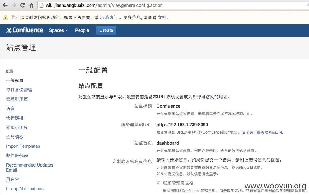Open 邮件服务器 in the sidebar

pos(17,156)
